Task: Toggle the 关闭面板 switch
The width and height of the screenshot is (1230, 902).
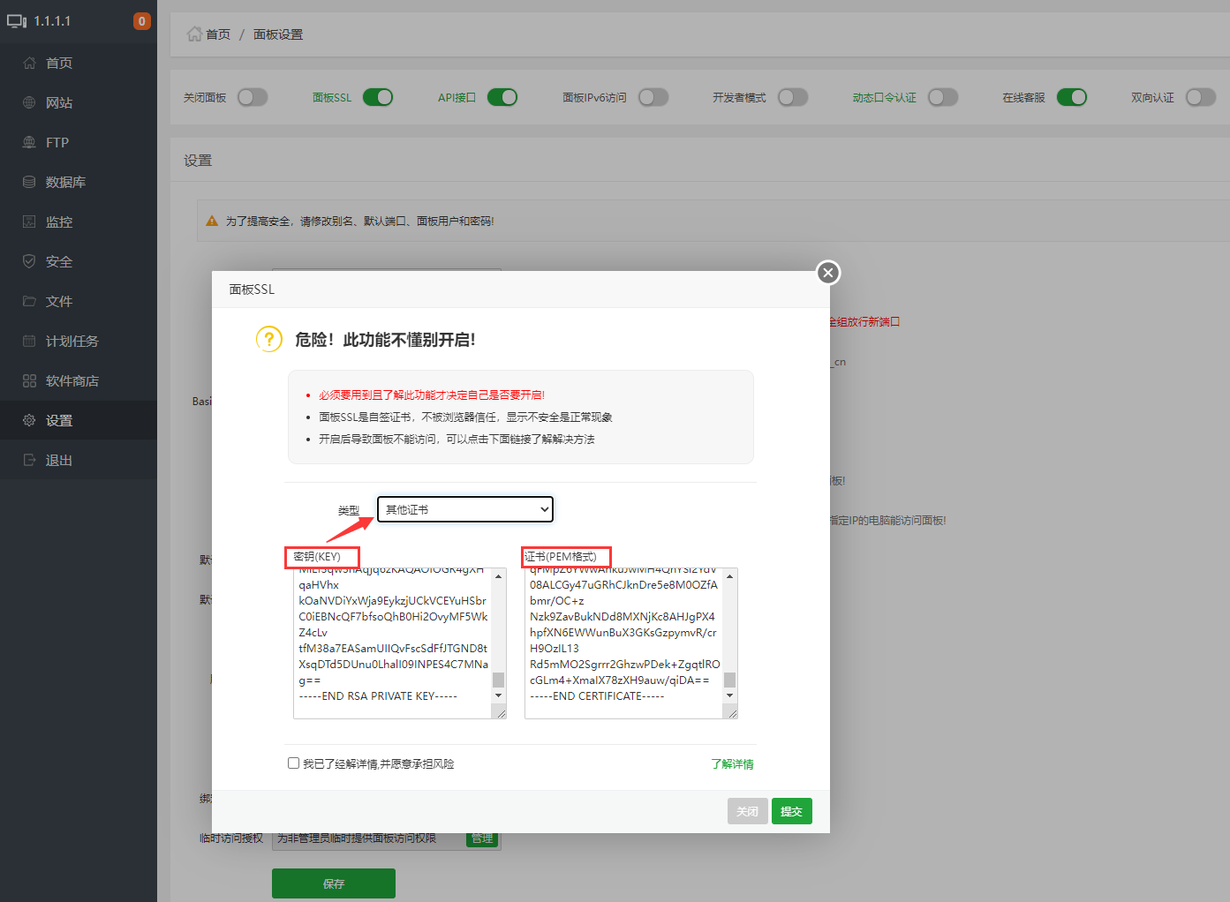Action: pos(252,97)
